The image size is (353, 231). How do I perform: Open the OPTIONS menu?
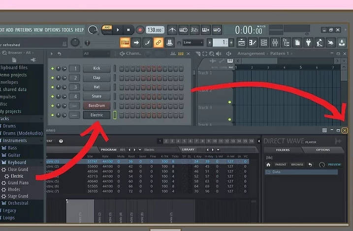(x=52, y=30)
